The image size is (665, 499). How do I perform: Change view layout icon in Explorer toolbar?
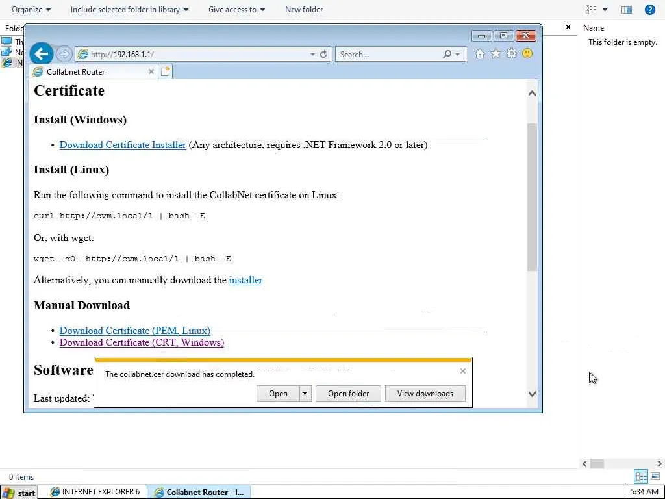[591, 9]
